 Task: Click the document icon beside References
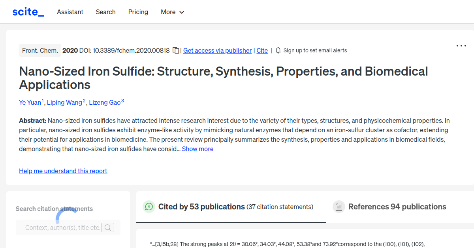click(339, 206)
